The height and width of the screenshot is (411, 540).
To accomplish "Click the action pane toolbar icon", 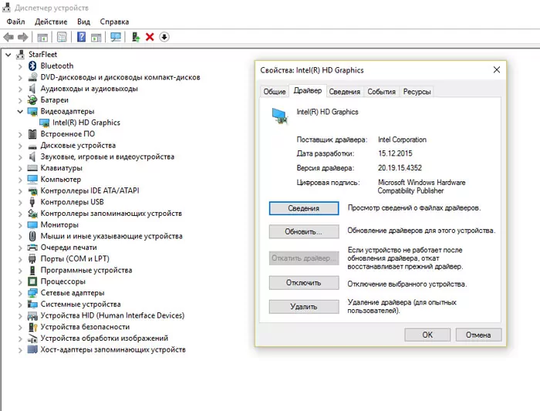I will coord(96,37).
